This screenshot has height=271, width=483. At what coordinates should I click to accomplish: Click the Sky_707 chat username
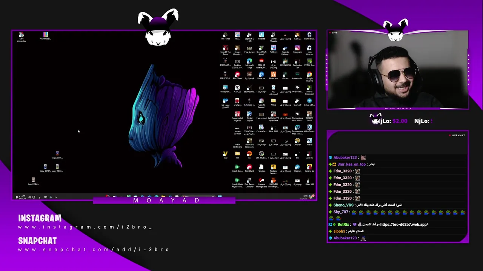(341, 212)
